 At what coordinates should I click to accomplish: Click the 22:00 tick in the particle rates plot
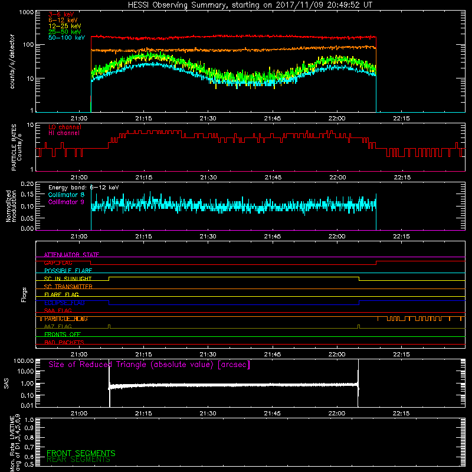pos(337,178)
